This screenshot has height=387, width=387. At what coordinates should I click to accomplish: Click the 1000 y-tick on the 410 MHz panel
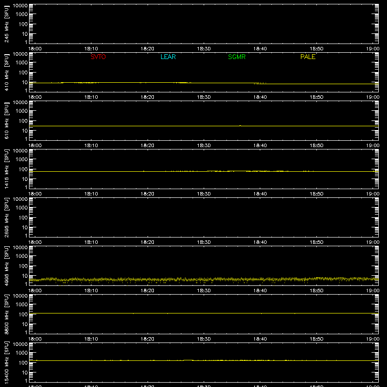pos(22,63)
